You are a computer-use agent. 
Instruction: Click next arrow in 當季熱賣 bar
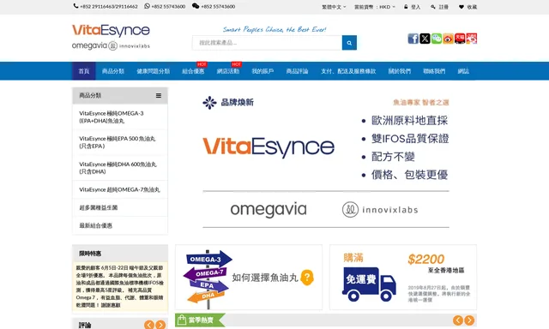469,320
